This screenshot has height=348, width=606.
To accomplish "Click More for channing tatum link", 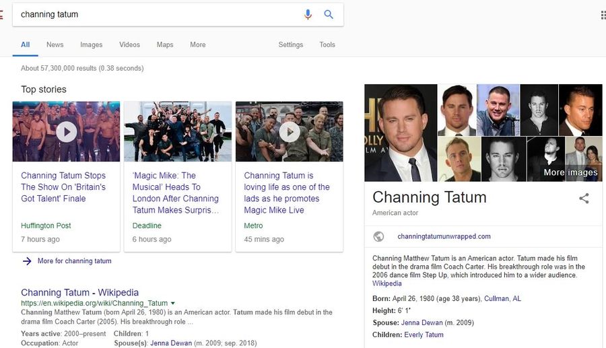I will point(74,261).
